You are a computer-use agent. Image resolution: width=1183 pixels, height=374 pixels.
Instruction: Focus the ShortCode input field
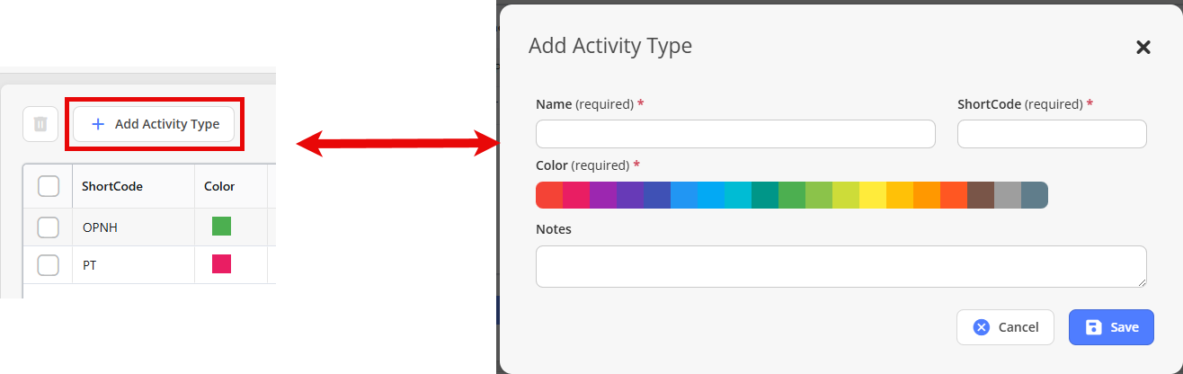[x=1052, y=134]
